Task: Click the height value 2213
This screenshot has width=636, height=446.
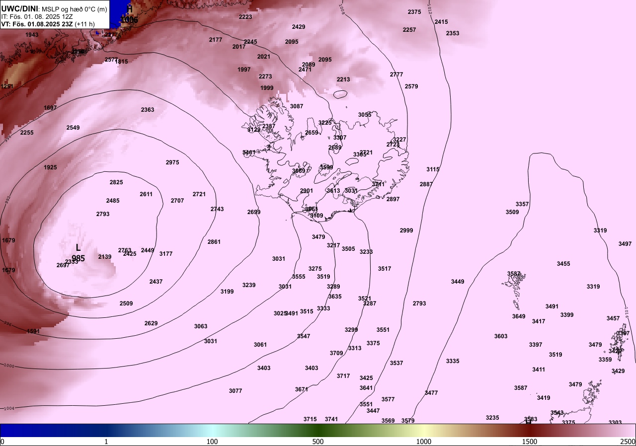Action: point(343,79)
